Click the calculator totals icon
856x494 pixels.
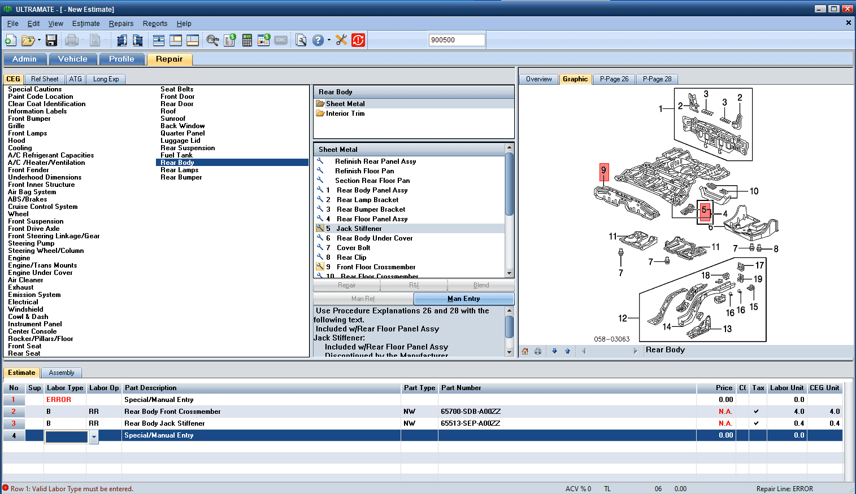(247, 40)
